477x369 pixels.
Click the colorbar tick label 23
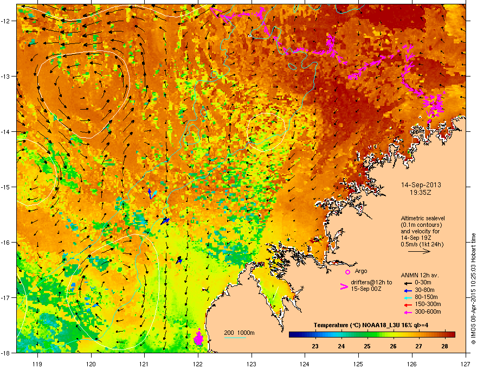[315, 346]
